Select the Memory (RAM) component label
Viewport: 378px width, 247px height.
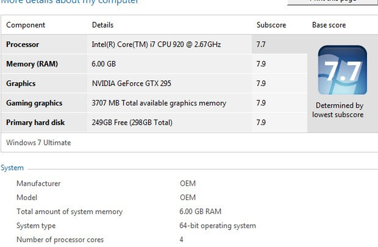pyautogui.click(x=32, y=64)
